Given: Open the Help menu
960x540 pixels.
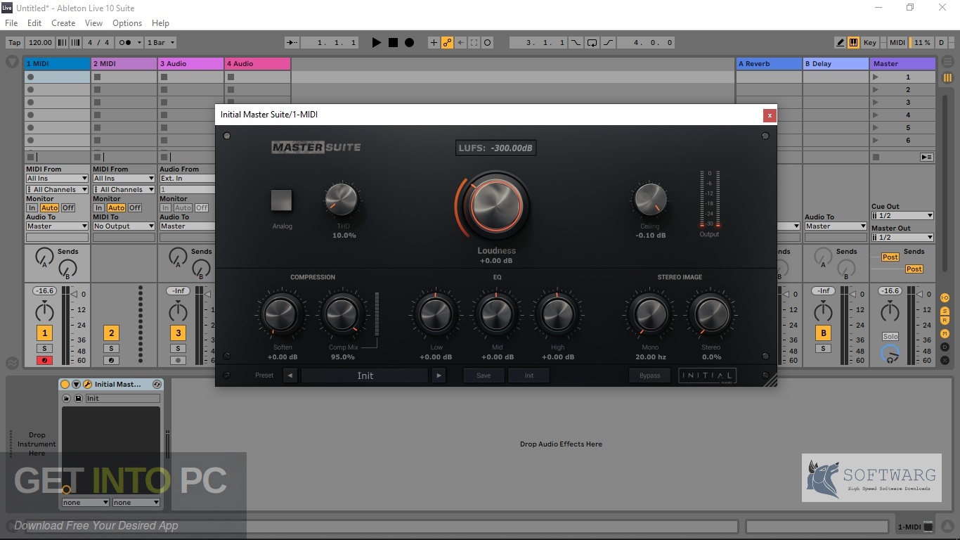Looking at the screenshot, I should point(160,23).
